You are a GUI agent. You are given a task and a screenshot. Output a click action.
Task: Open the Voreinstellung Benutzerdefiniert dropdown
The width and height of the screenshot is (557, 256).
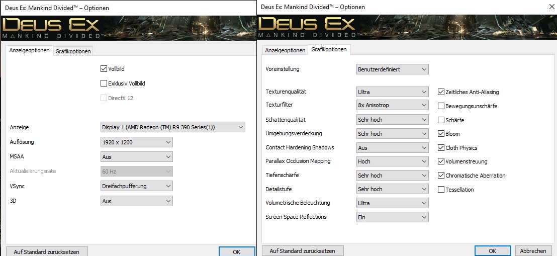(x=393, y=69)
